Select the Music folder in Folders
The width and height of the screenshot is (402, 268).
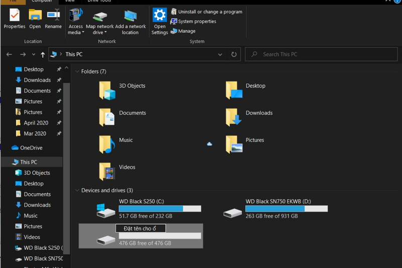[x=116, y=144]
